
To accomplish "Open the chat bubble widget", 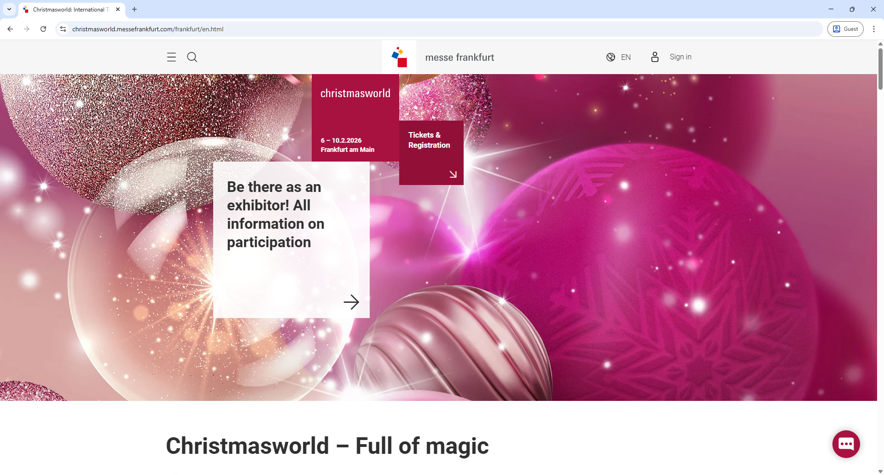I will [846, 444].
